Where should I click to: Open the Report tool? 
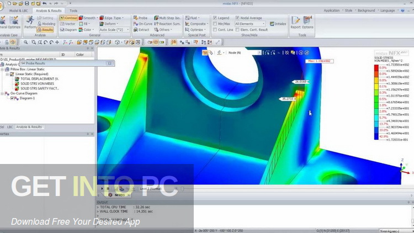tap(295, 22)
